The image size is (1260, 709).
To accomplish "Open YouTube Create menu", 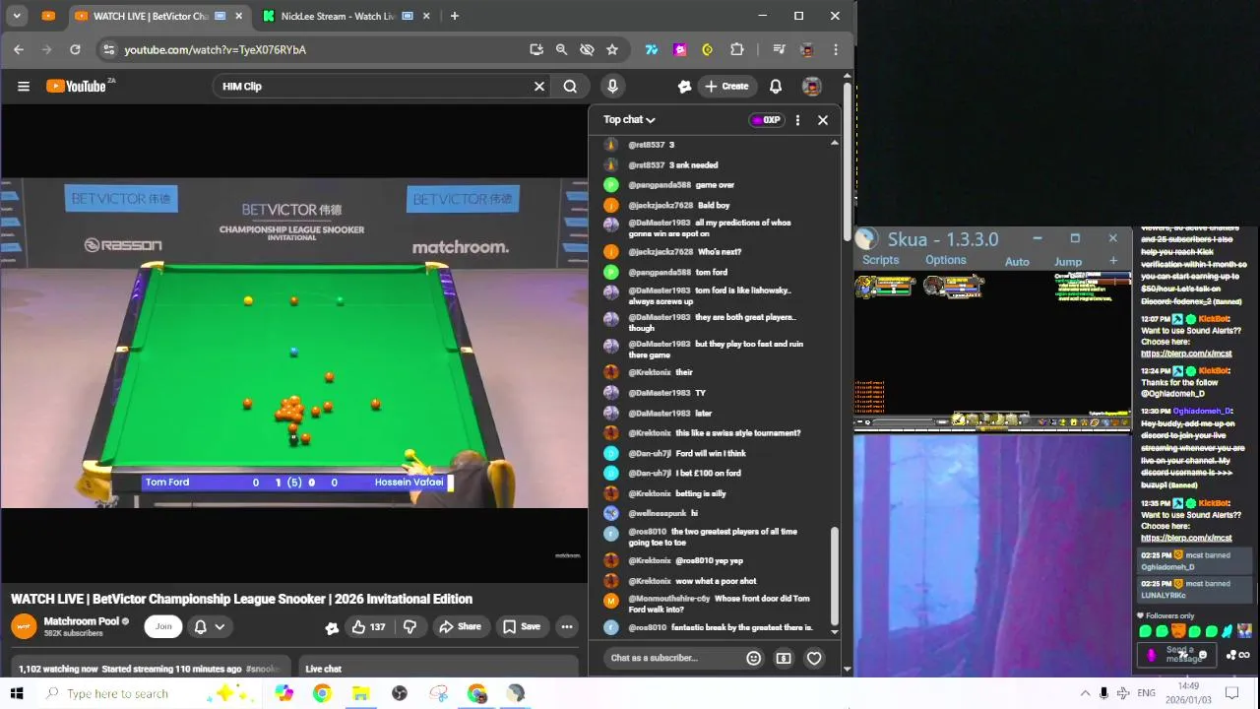I will 726,87.
